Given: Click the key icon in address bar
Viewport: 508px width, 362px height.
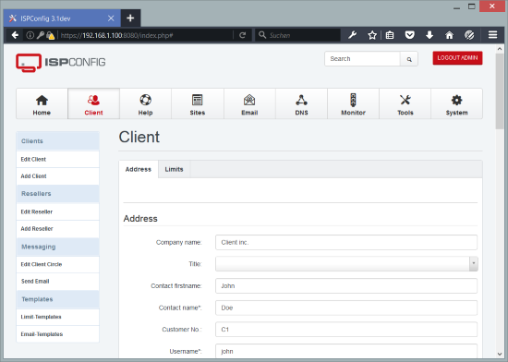Looking at the screenshot, I should (x=40, y=35).
